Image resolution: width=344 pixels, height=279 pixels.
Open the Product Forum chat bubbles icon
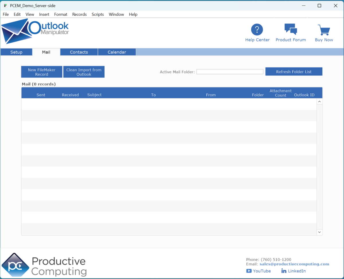click(x=291, y=29)
